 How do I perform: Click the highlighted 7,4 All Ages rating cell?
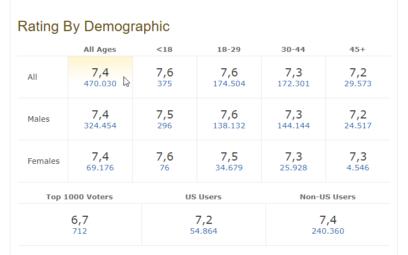tap(100, 73)
